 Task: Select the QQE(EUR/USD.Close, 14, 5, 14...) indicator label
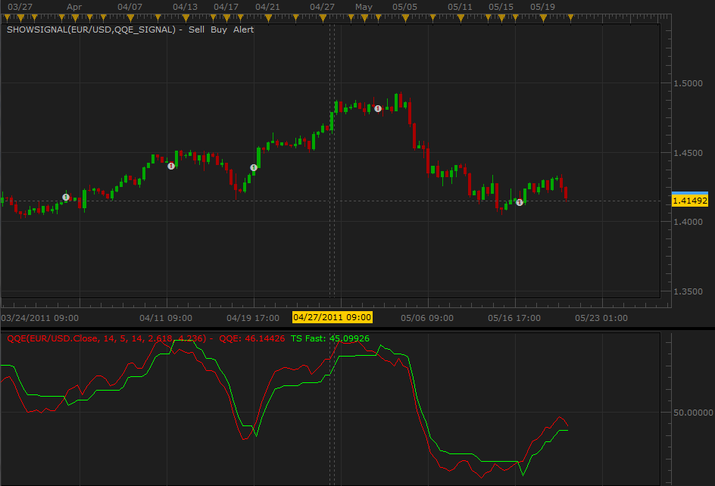(x=107, y=338)
